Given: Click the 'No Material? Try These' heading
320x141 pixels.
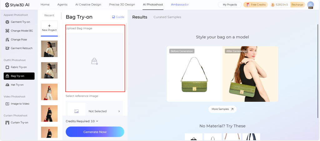Looking at the screenshot, I should pyautogui.click(x=222, y=126).
